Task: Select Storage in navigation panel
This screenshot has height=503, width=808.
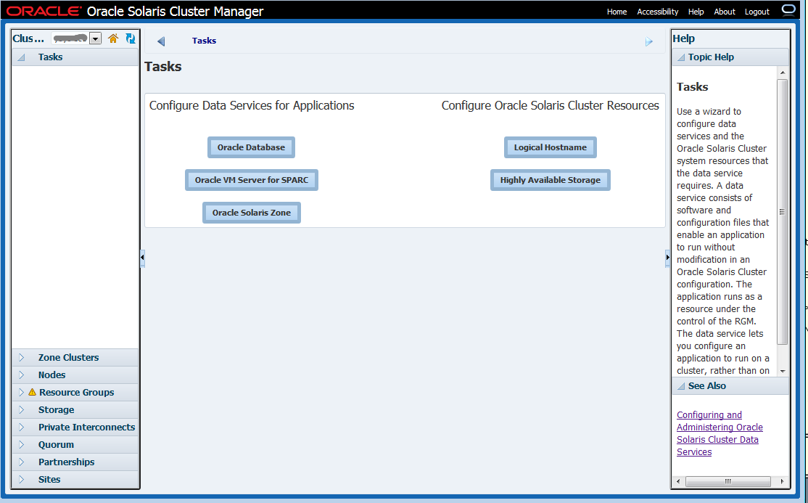Action: [x=56, y=409]
